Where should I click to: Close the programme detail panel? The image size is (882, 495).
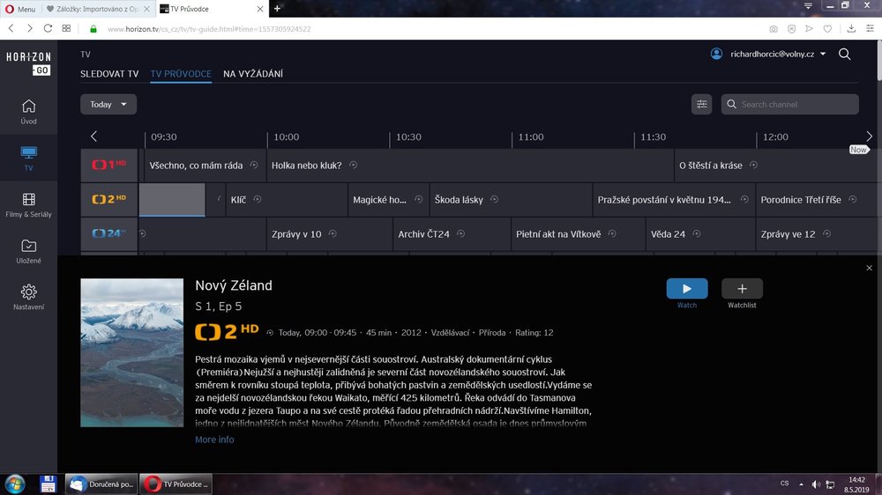869,268
